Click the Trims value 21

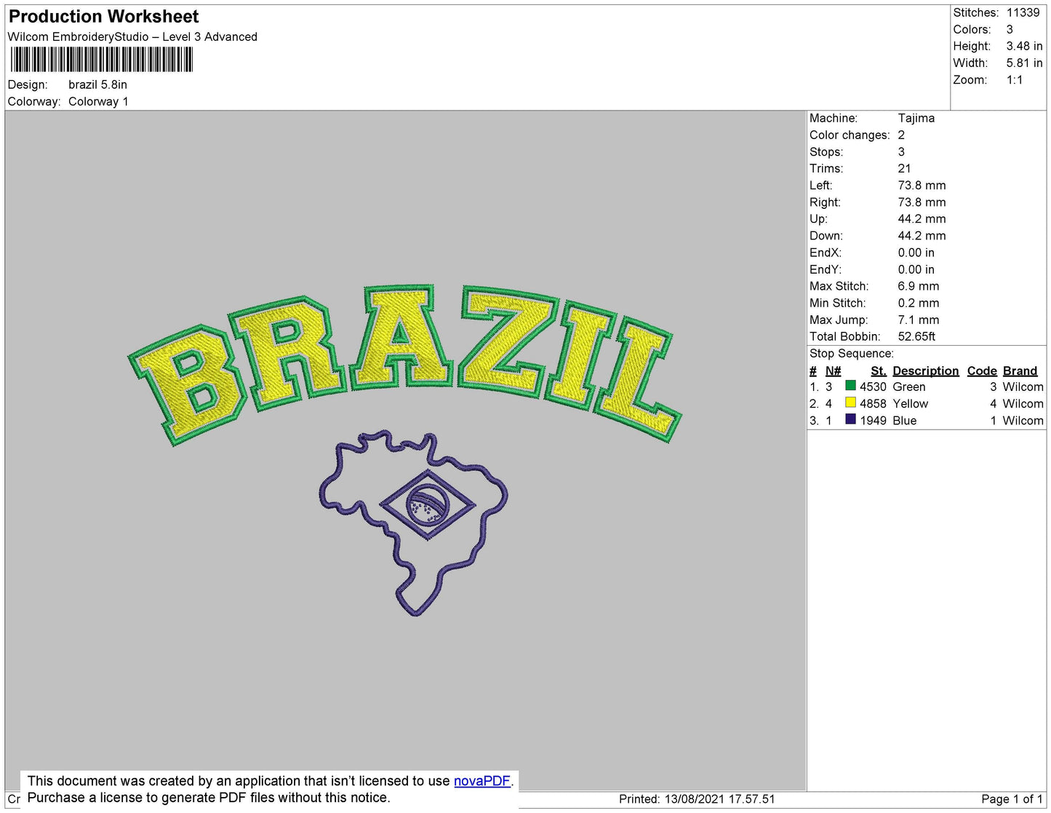[x=904, y=168]
